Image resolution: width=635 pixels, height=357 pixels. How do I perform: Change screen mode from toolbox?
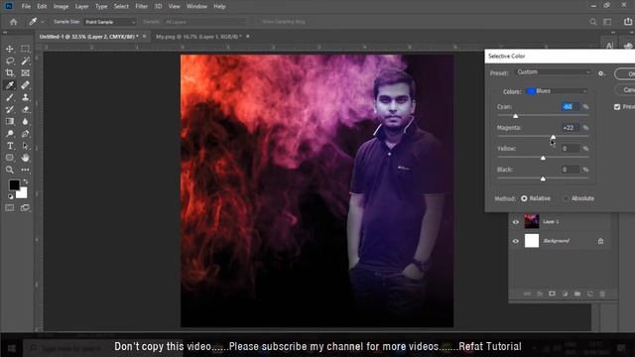coord(25,207)
